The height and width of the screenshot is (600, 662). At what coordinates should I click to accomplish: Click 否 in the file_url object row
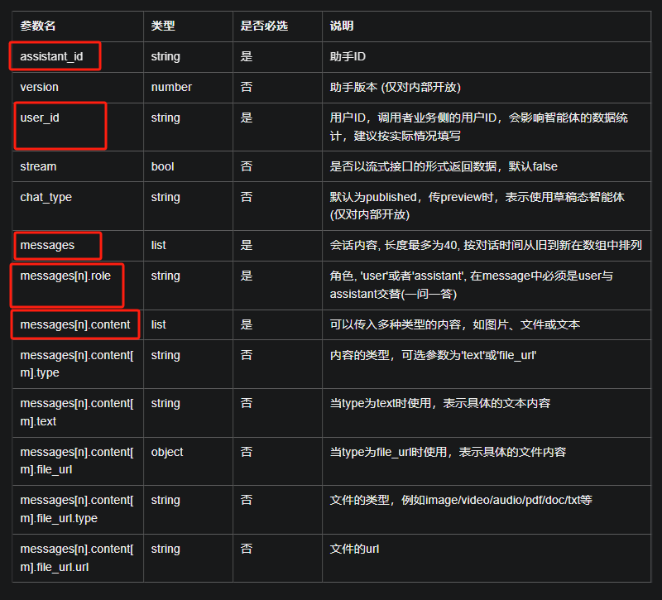pyautogui.click(x=247, y=452)
